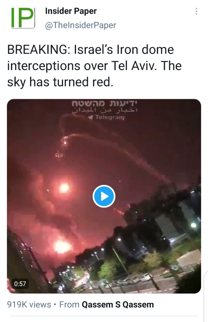Visit Qassem S Qassem source profile

tap(118, 304)
